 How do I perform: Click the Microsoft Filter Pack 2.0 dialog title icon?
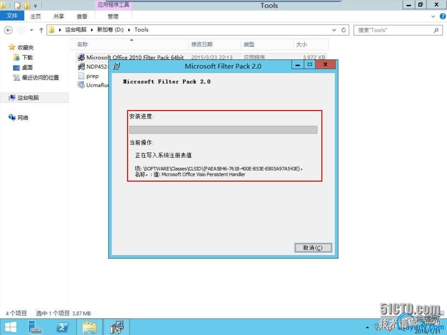click(116, 66)
